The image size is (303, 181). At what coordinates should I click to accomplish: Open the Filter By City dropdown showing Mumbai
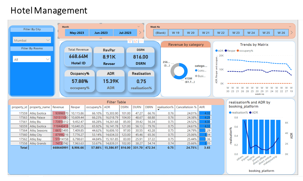pos(32,40)
